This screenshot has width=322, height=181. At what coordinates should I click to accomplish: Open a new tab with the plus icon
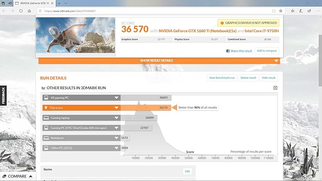(59, 3)
